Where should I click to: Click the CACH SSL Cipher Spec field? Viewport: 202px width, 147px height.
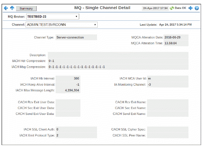tap(168, 129)
